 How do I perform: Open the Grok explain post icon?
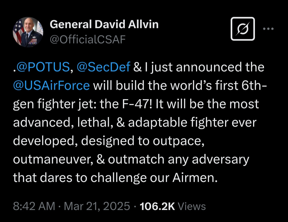(243, 29)
